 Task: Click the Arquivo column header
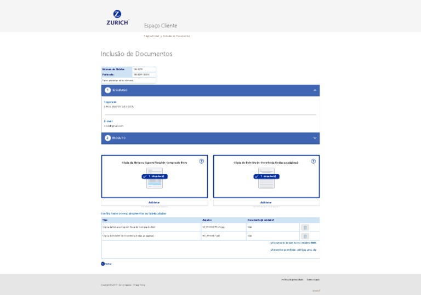207,220
